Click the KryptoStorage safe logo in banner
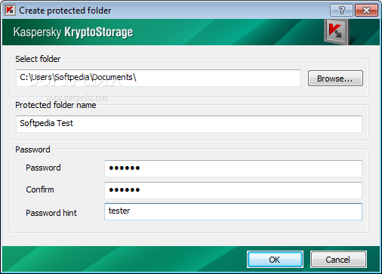382x274 pixels. click(x=336, y=32)
